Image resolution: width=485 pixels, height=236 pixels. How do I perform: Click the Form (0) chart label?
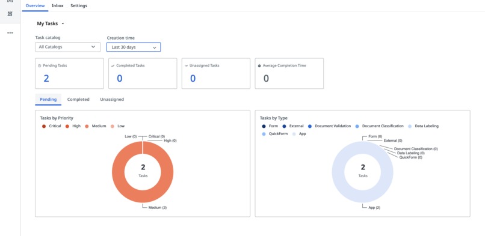(375, 136)
